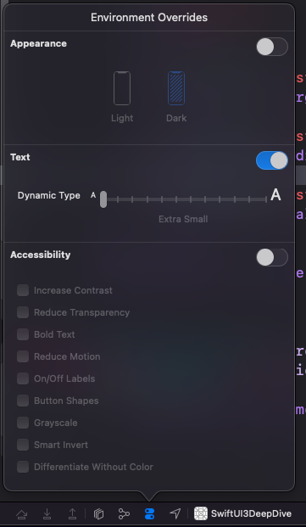Viewport: 306px width, 527px height.
Task: Click the Dynamic Type slider handle
Action: click(103, 199)
